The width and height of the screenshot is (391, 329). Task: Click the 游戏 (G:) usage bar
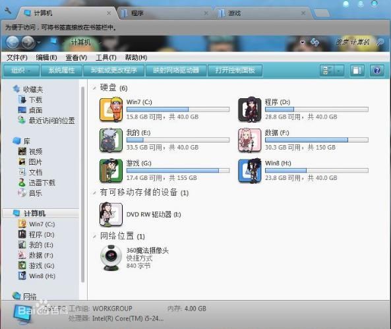pyautogui.click(x=178, y=170)
